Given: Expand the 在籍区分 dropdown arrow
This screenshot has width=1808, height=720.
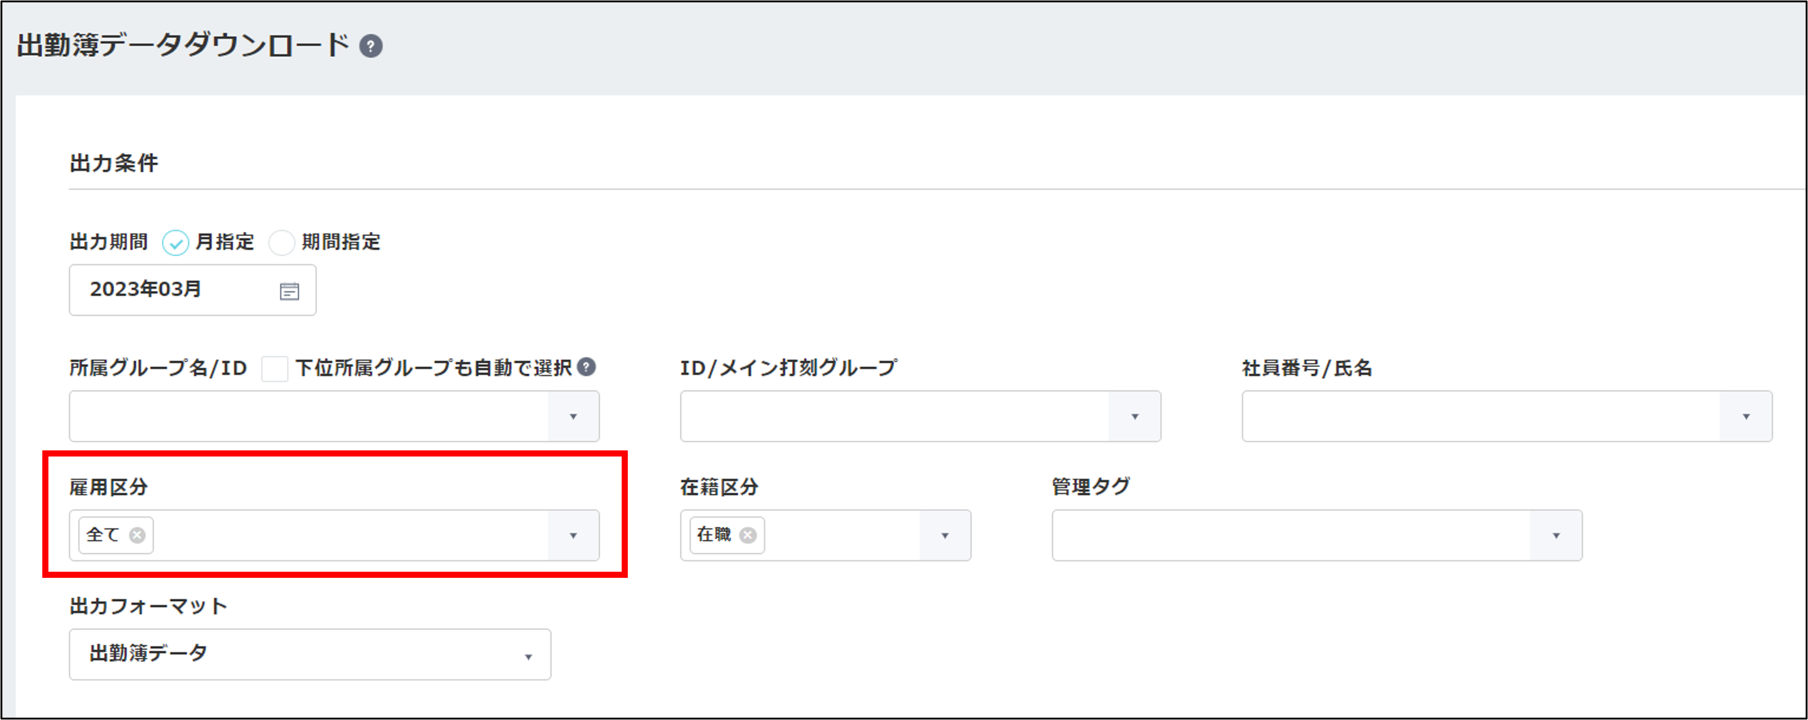Looking at the screenshot, I should click(x=945, y=536).
